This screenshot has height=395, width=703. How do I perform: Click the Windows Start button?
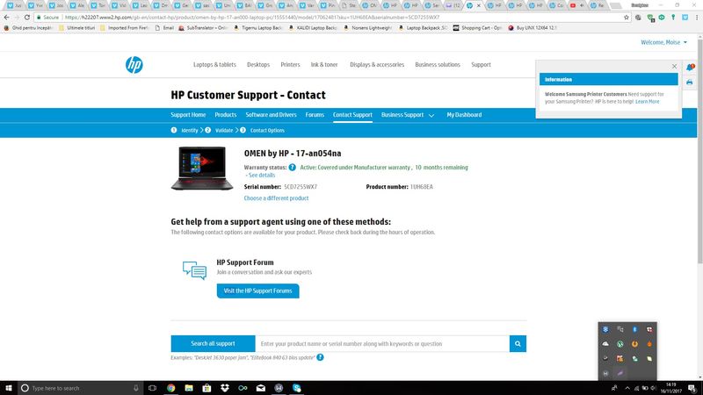pyautogui.click(x=9, y=388)
